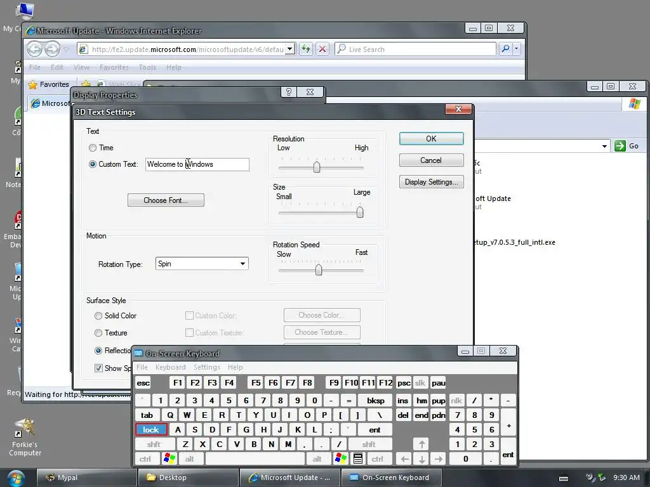Open the Tools menu in Internet Explorer
Viewport: 650px width, 487px height.
click(147, 67)
